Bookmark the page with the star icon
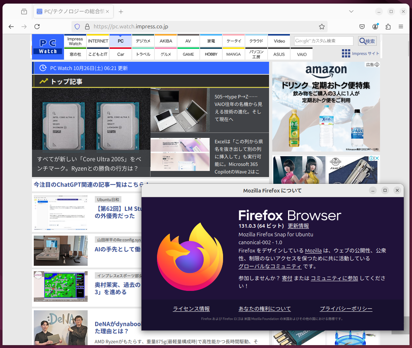Image resolution: width=412 pixels, height=348 pixels. (x=321, y=26)
